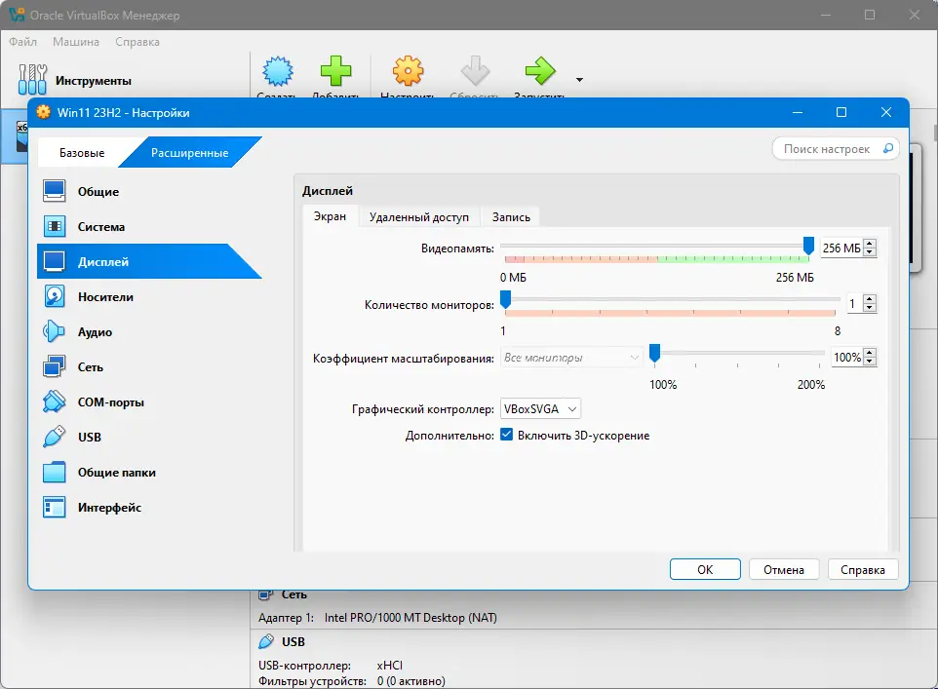The width and height of the screenshot is (938, 689).
Task: Open Машина menu in manager
Action: point(76,42)
